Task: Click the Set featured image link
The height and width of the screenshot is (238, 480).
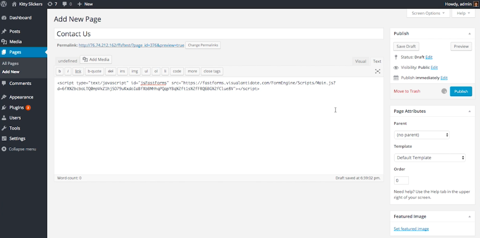Action: pyautogui.click(x=411, y=229)
